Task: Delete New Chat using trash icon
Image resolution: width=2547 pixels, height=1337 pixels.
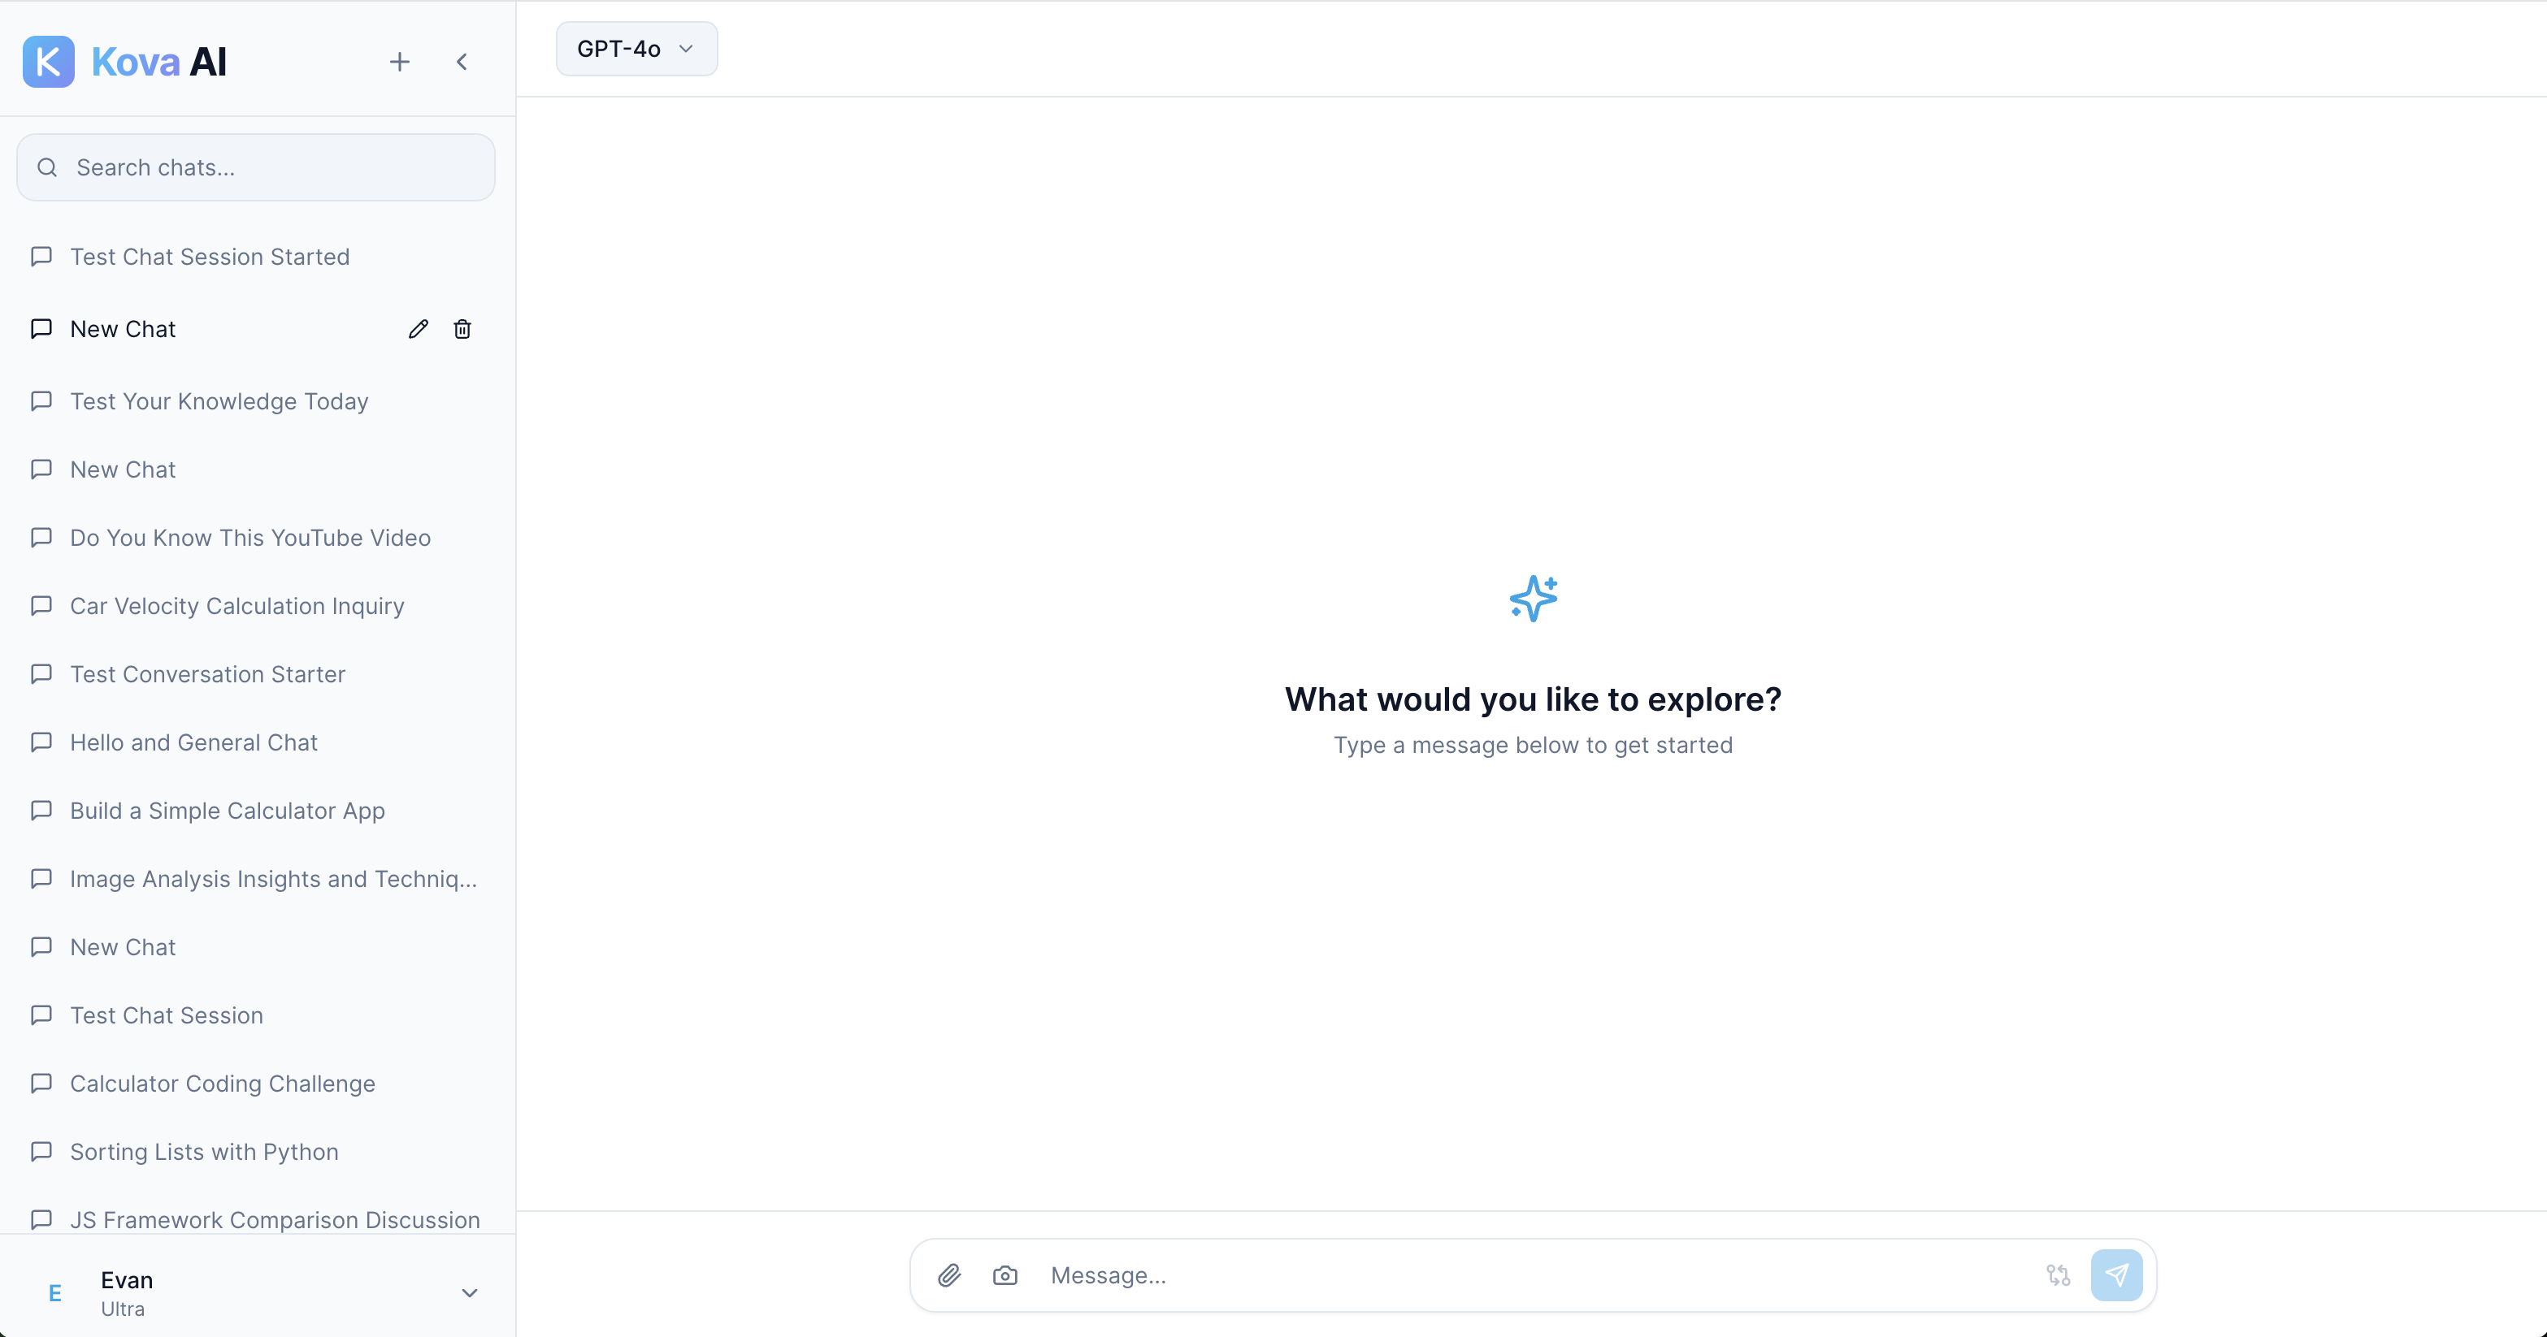Action: (462, 329)
